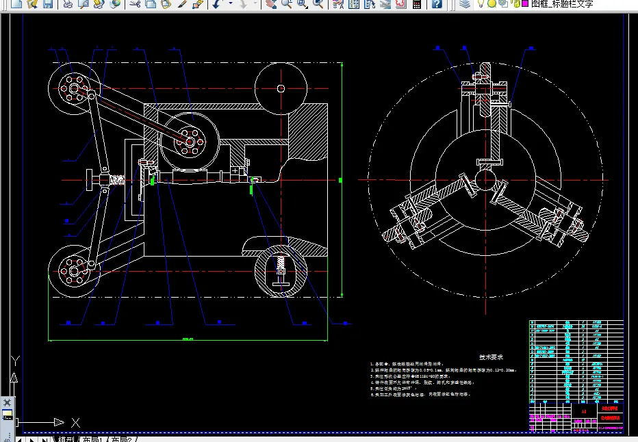Click the palette properties icon below the X
The height and width of the screenshot is (442, 638).
[x=8, y=415]
